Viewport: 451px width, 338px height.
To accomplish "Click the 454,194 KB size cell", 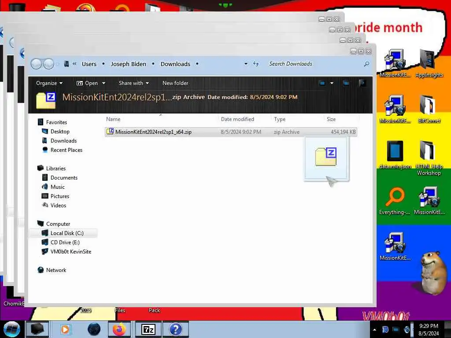I will point(343,132).
